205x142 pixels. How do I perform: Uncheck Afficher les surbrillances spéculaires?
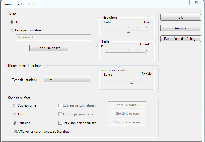click(x=15, y=132)
